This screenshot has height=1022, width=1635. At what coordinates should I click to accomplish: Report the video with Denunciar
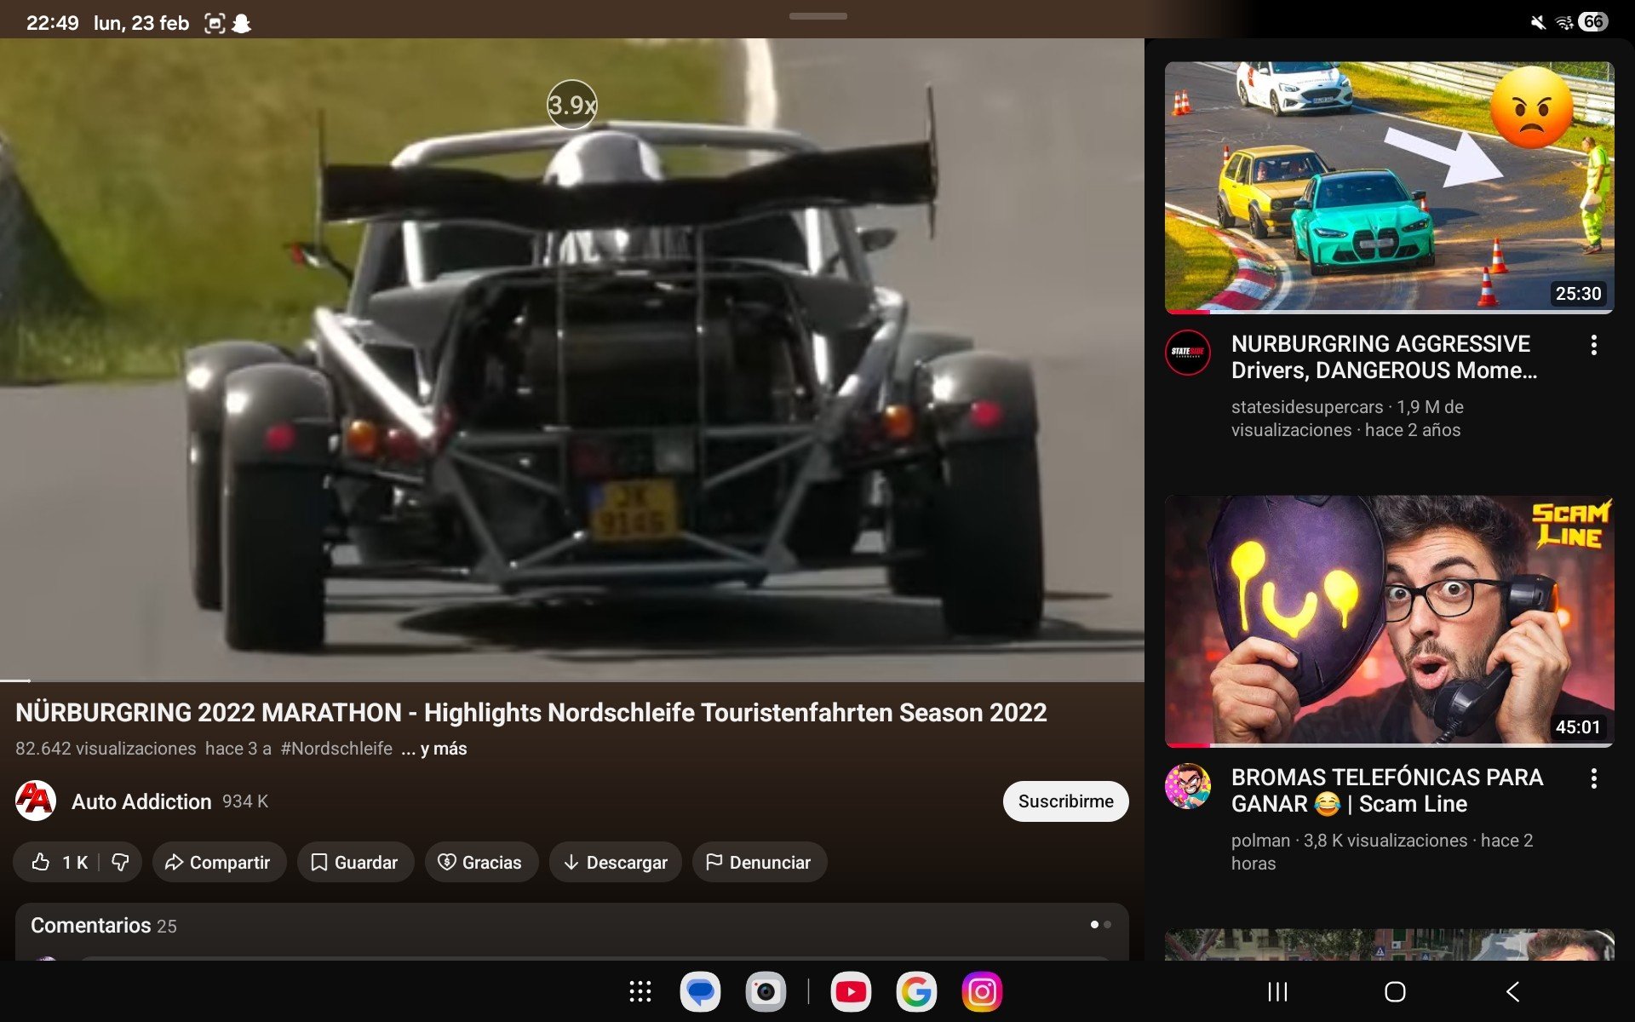click(x=760, y=862)
